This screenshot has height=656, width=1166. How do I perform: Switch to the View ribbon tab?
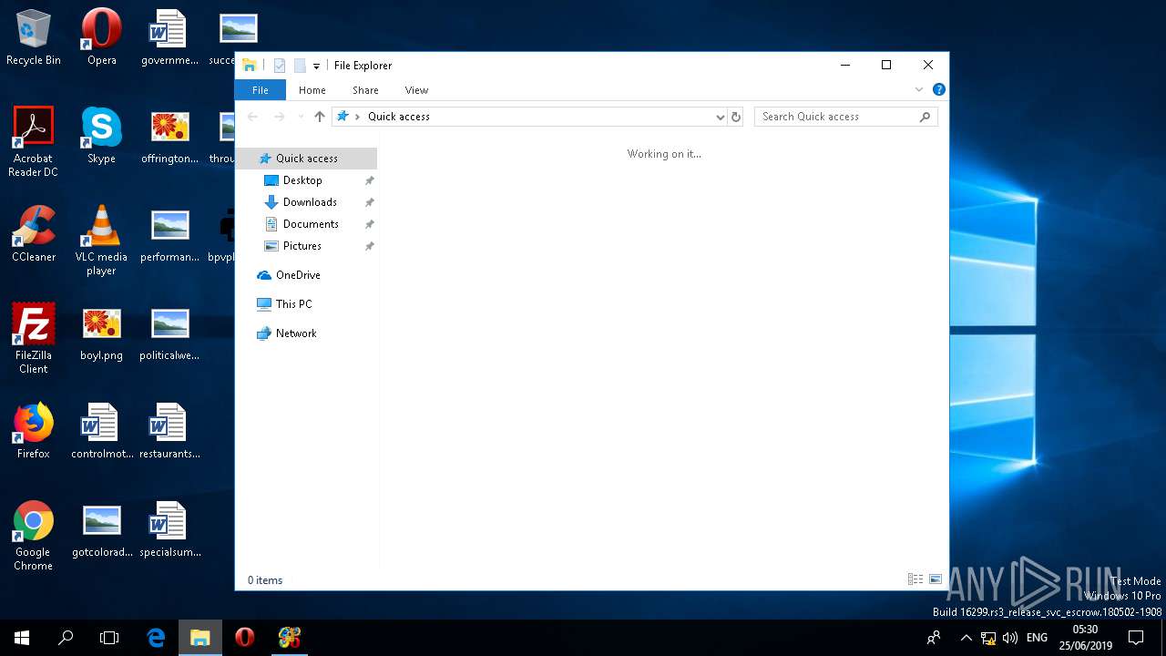click(416, 90)
